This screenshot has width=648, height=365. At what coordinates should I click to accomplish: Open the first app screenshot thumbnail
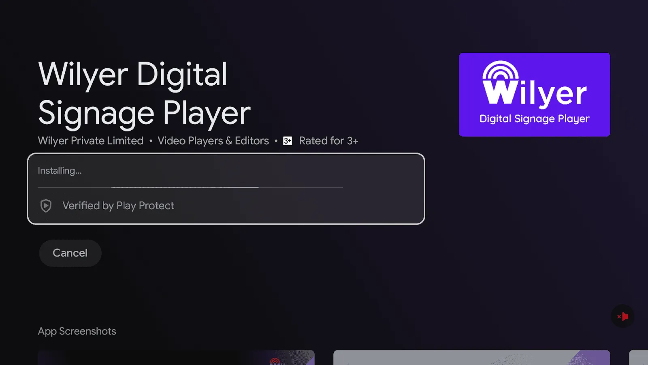(176, 357)
